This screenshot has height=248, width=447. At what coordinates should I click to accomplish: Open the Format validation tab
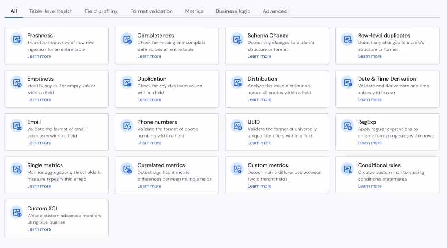[x=151, y=11]
